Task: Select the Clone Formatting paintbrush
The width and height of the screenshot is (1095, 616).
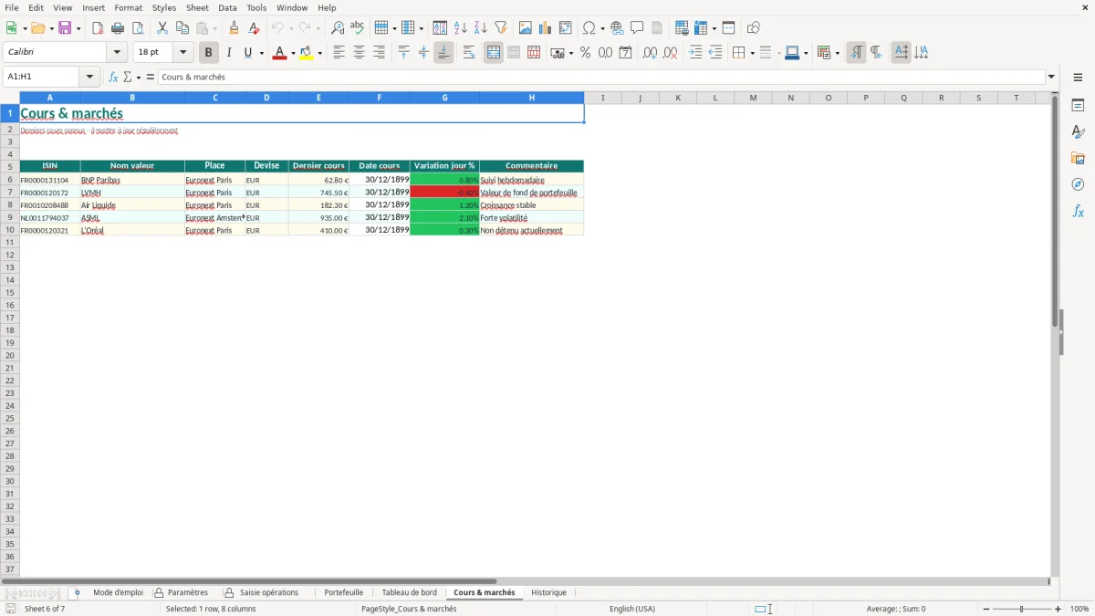Action: tap(235, 28)
